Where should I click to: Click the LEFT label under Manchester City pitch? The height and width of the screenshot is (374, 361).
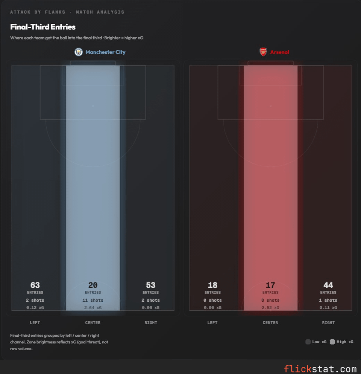[35, 323]
